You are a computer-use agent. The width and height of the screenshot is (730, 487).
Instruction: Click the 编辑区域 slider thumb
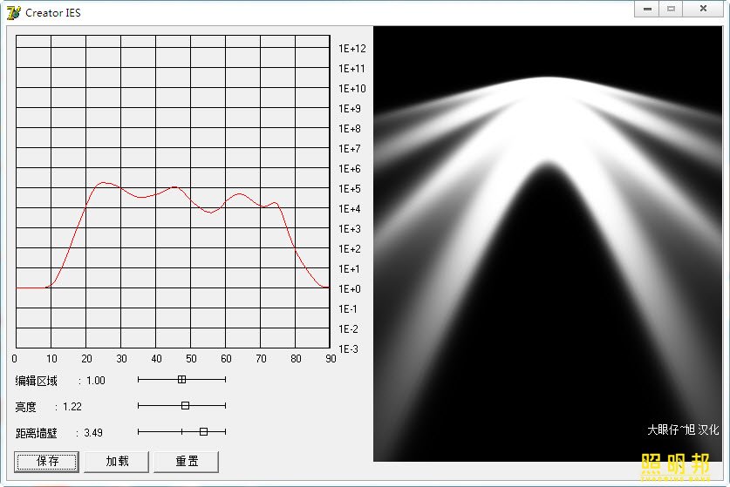(x=181, y=379)
